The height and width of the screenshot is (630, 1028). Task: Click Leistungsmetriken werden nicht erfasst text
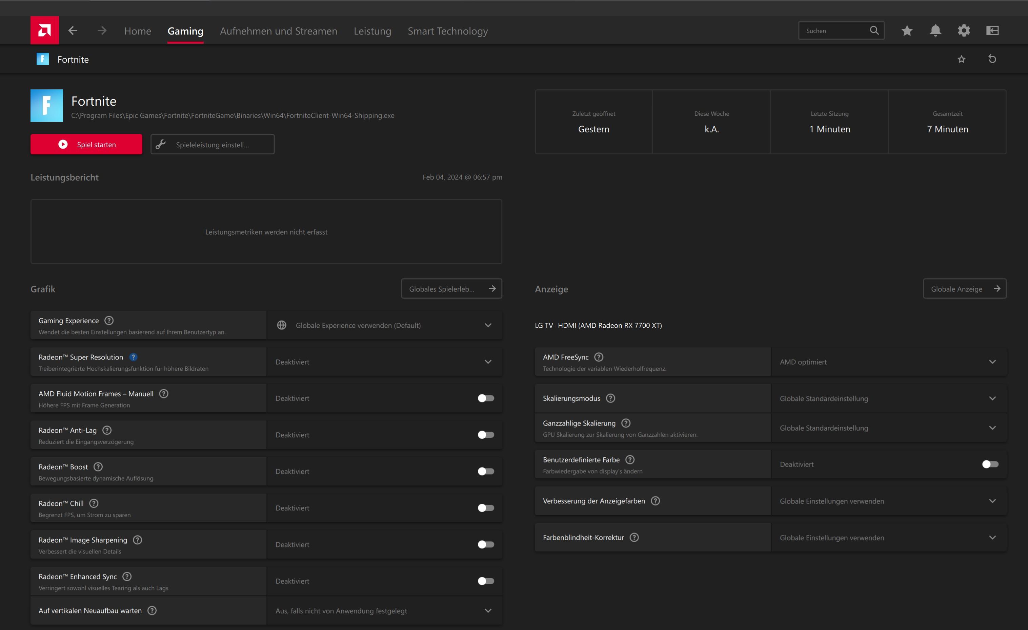(266, 232)
